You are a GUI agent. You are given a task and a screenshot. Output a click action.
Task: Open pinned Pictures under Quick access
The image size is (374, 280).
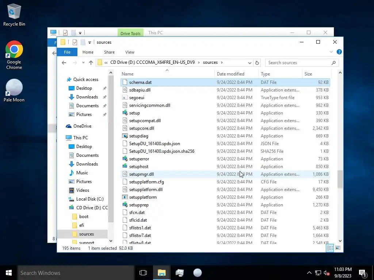pos(84,114)
